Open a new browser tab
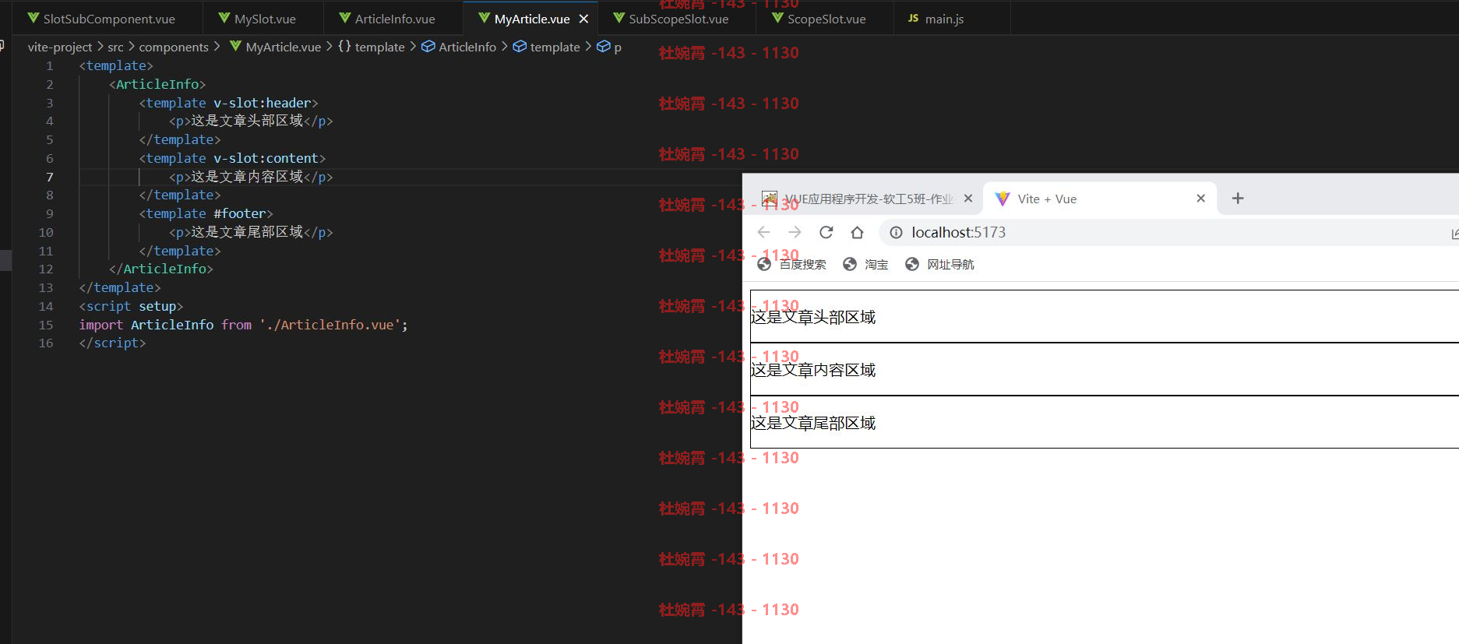Viewport: 1459px width, 644px height. tap(1238, 199)
